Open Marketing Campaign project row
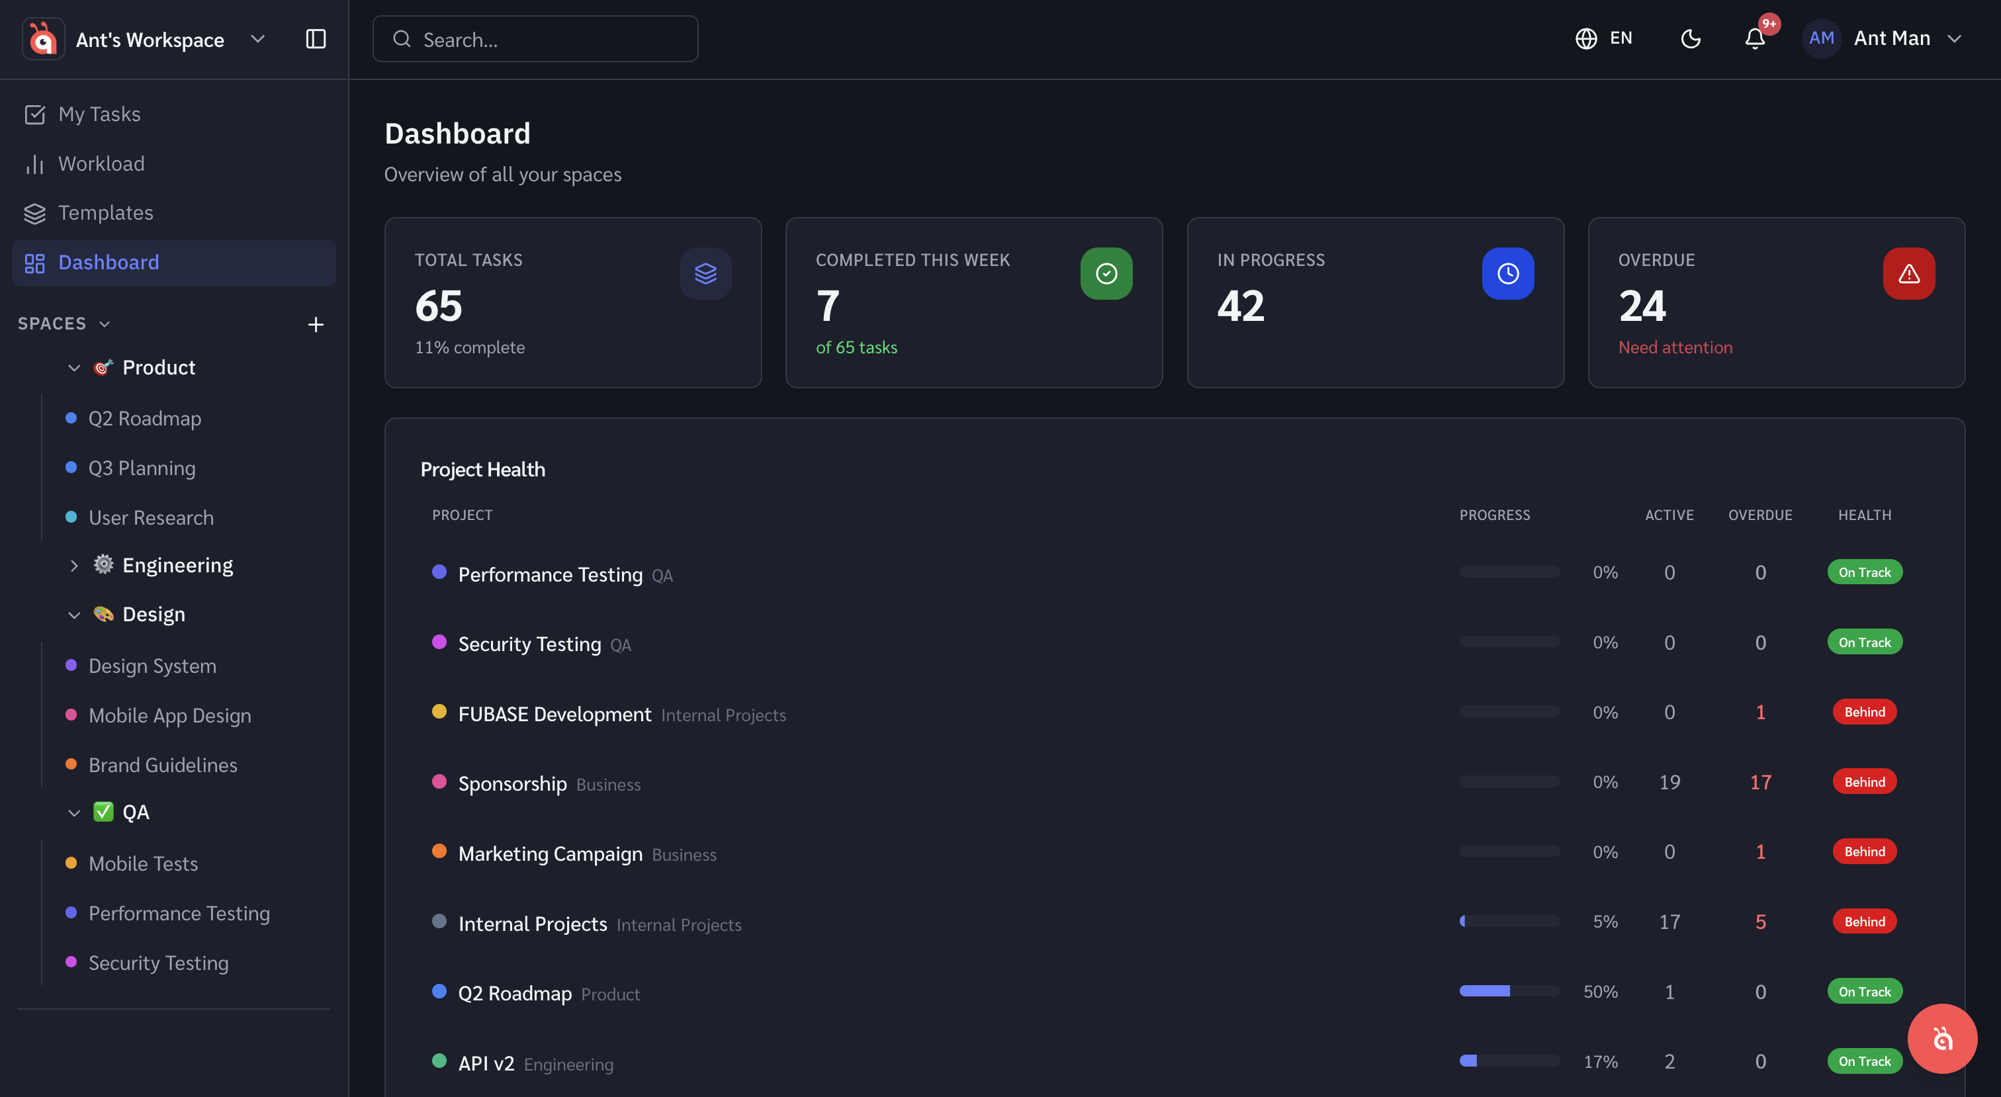This screenshot has width=2001, height=1097. point(1174,853)
